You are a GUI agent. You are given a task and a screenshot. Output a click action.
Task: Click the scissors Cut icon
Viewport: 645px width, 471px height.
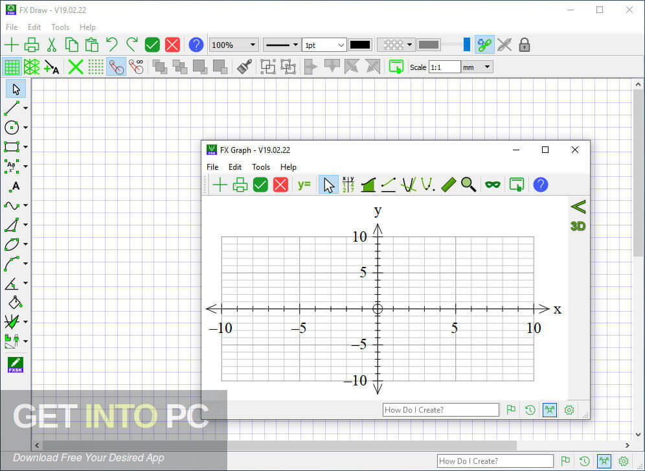[51, 45]
